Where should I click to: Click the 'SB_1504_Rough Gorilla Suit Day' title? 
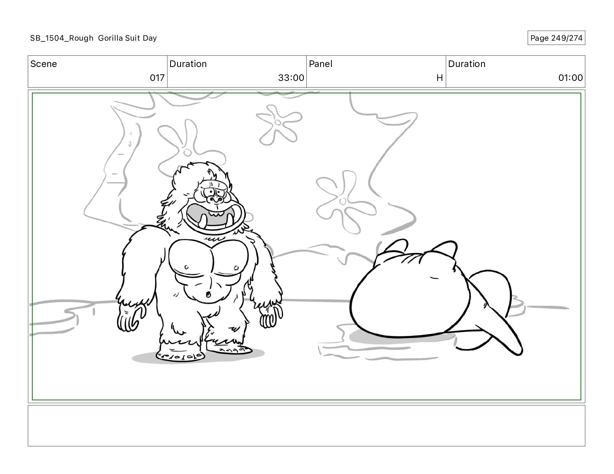coord(93,38)
